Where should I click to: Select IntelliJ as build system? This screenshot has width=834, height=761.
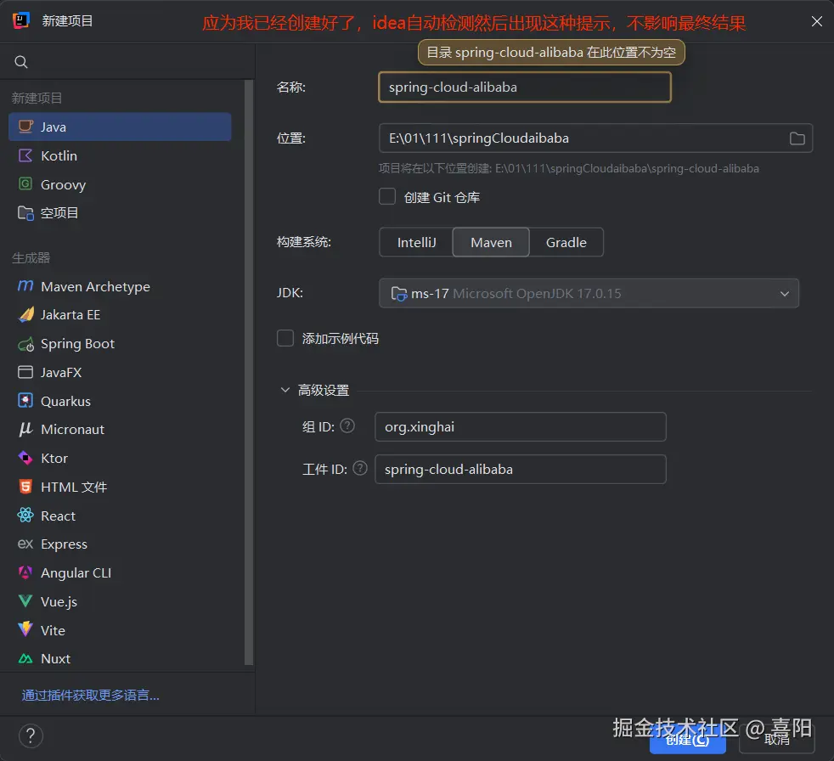416,243
